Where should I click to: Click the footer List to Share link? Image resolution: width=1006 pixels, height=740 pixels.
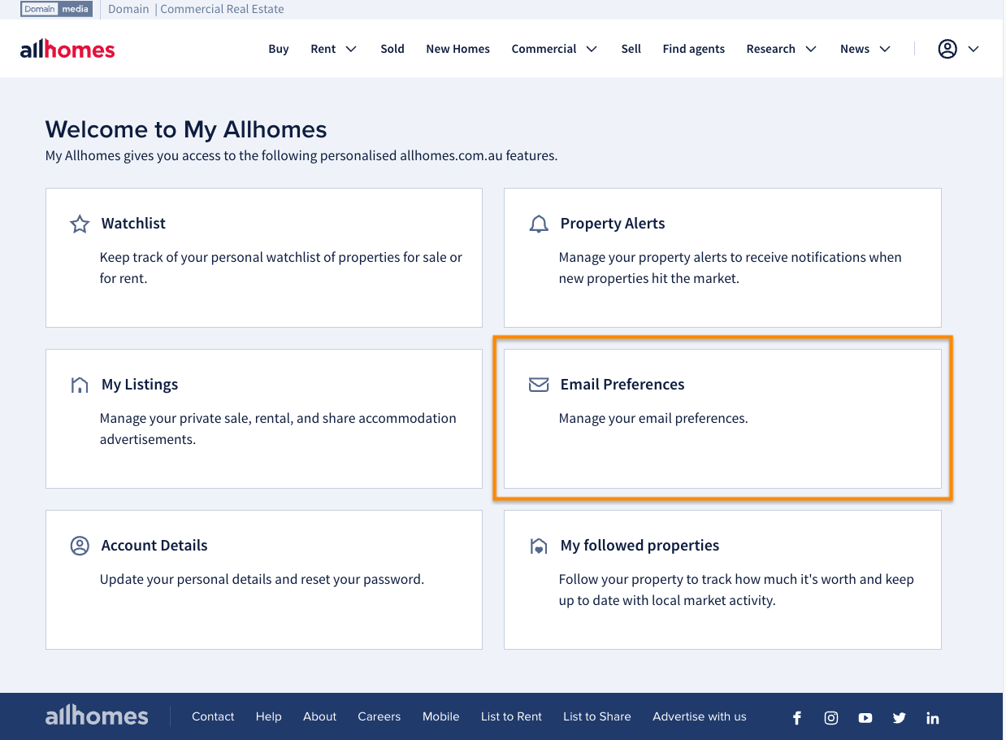click(597, 716)
